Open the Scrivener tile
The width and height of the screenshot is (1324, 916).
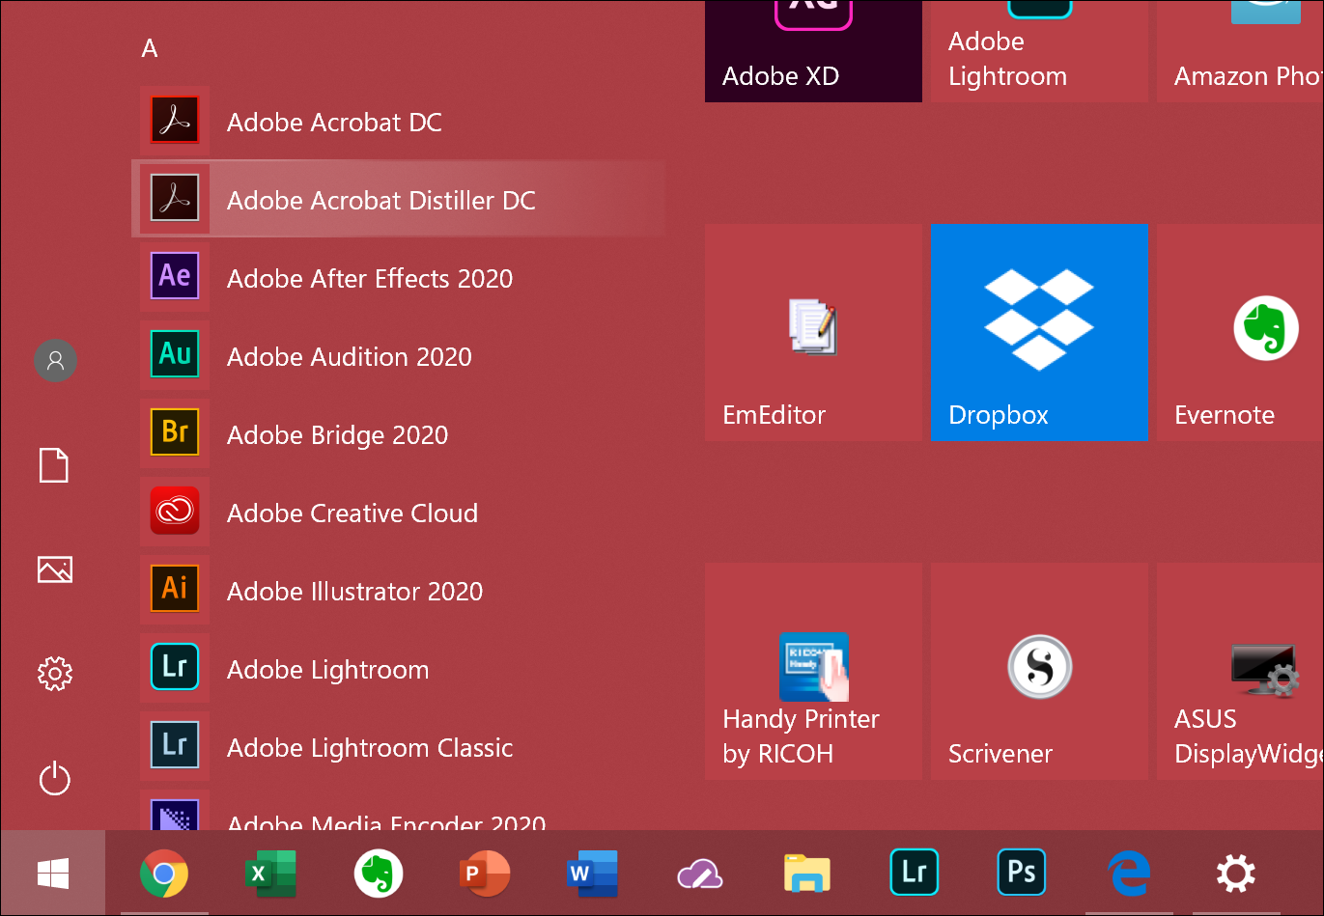tap(1039, 671)
